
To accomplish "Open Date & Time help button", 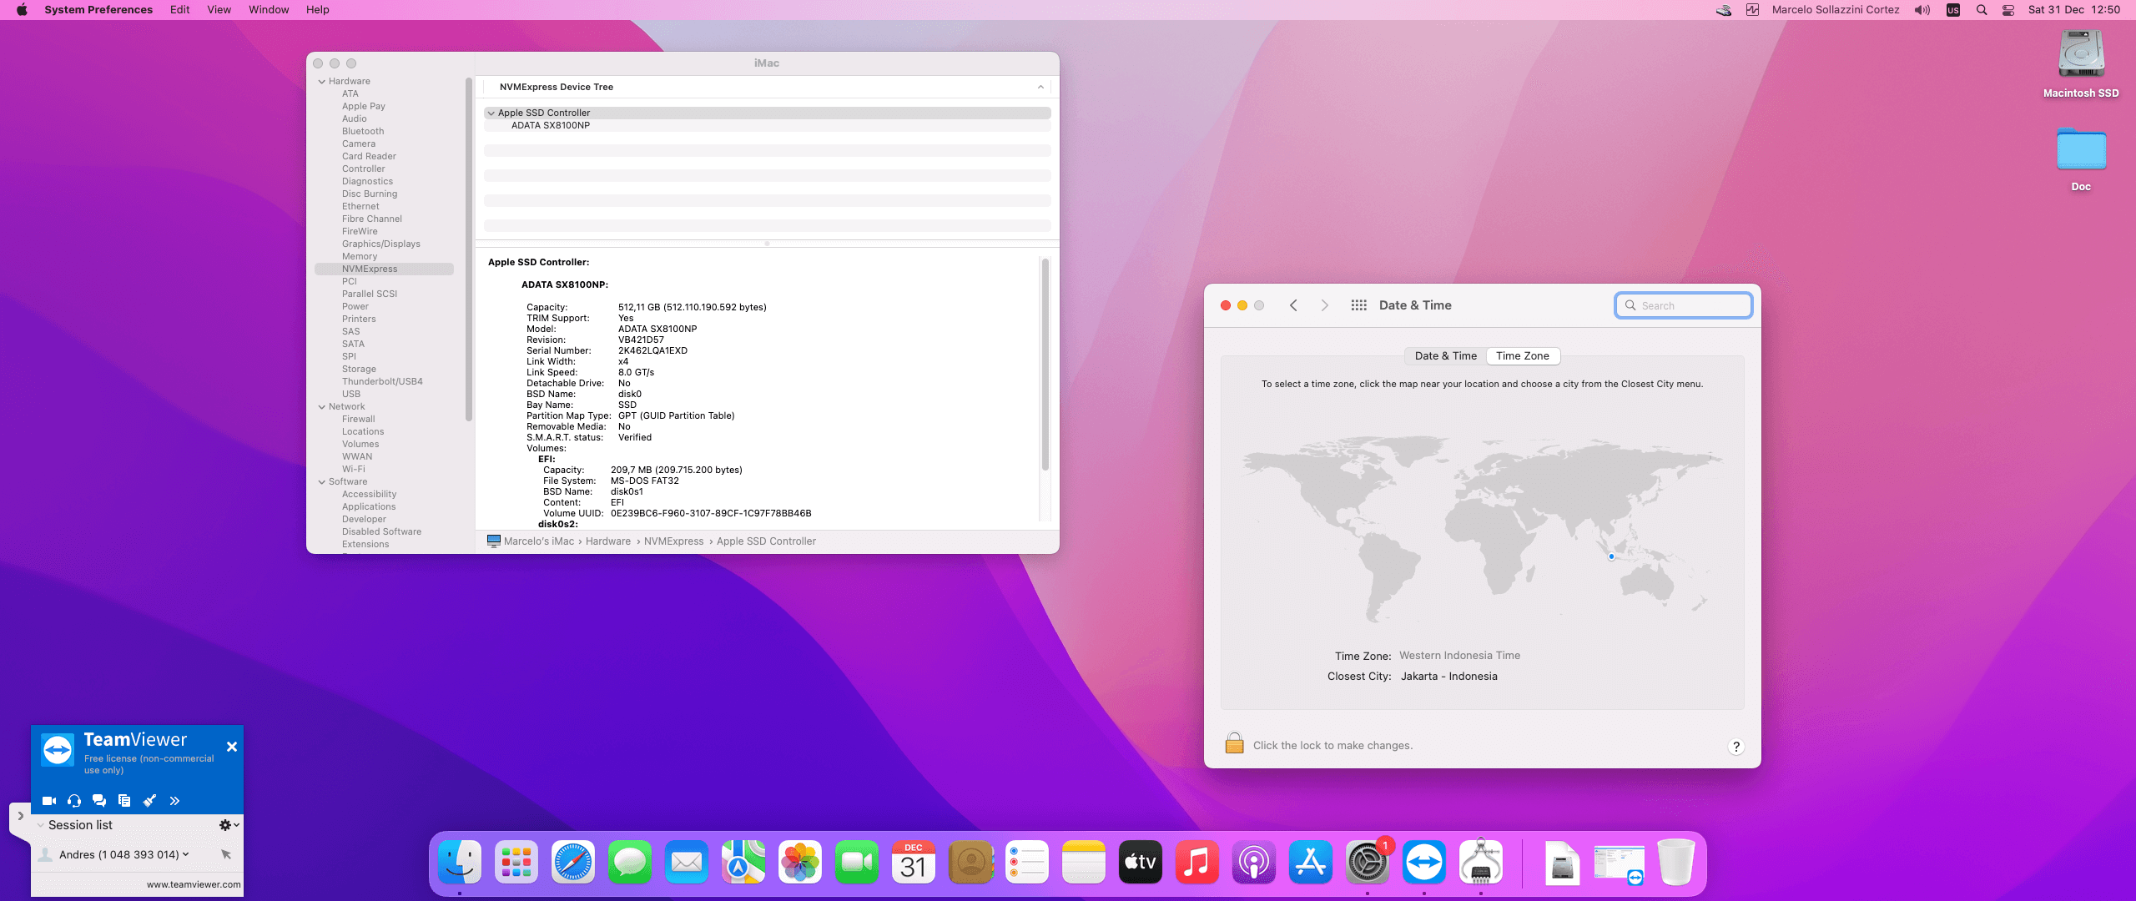I will 1735,747.
